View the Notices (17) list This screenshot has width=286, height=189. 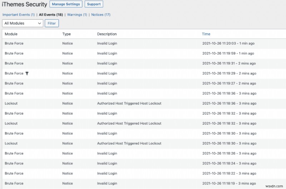tap(101, 15)
